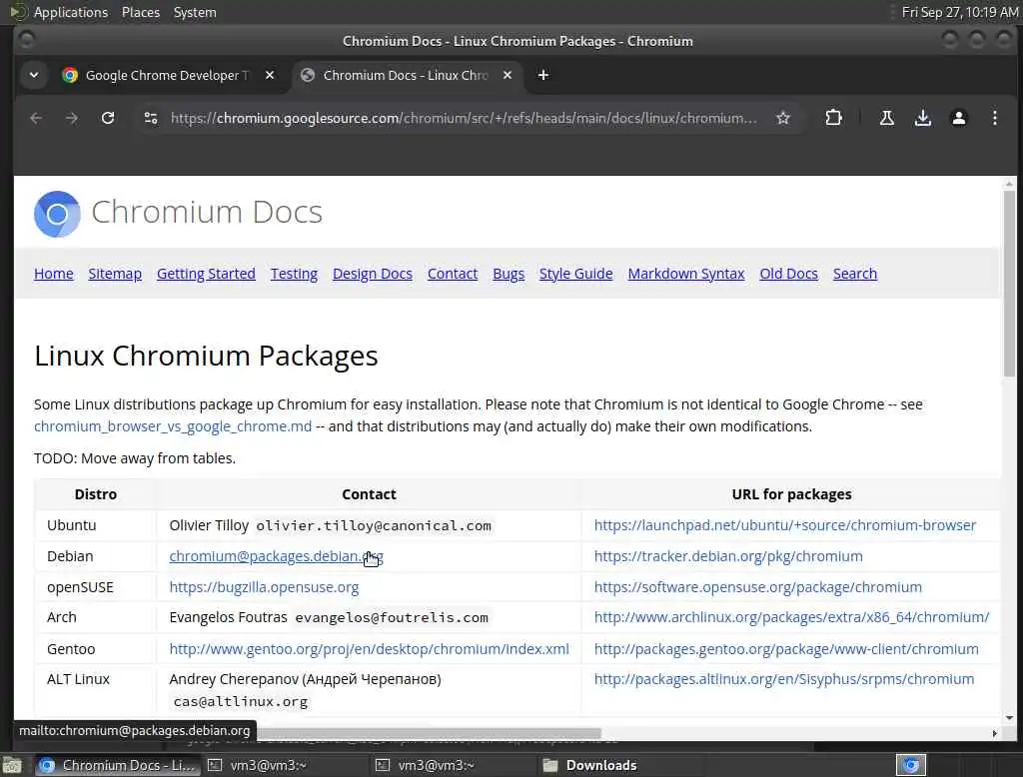Open the profile avatar icon
This screenshot has height=777, width=1023.
coord(958,118)
